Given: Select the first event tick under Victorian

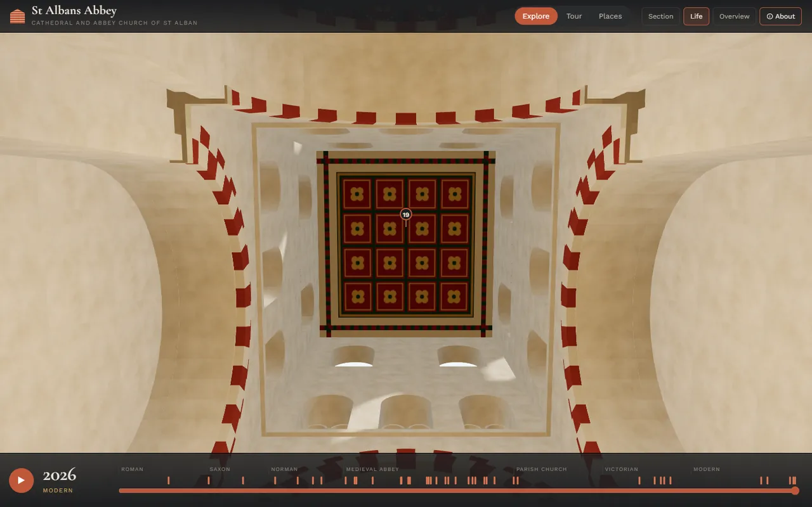Looking at the screenshot, I should tap(639, 480).
